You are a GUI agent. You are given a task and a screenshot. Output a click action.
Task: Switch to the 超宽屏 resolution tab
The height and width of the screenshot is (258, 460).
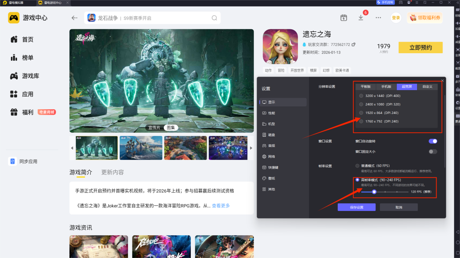407,87
